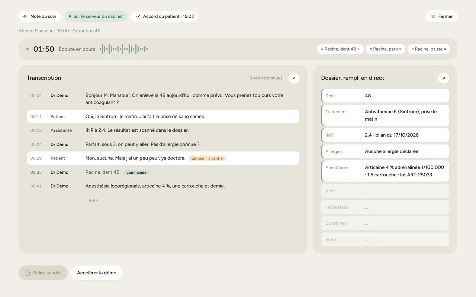Click the Allergies field in the dossier
476x297 pixels.
click(x=385, y=151)
